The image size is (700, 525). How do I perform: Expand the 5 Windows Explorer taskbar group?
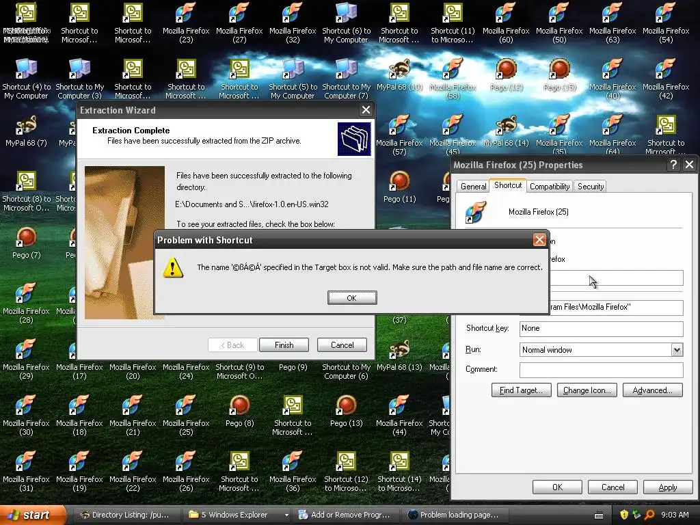[x=239, y=515]
